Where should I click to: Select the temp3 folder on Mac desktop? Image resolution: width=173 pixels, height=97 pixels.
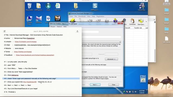(x=167, y=11)
